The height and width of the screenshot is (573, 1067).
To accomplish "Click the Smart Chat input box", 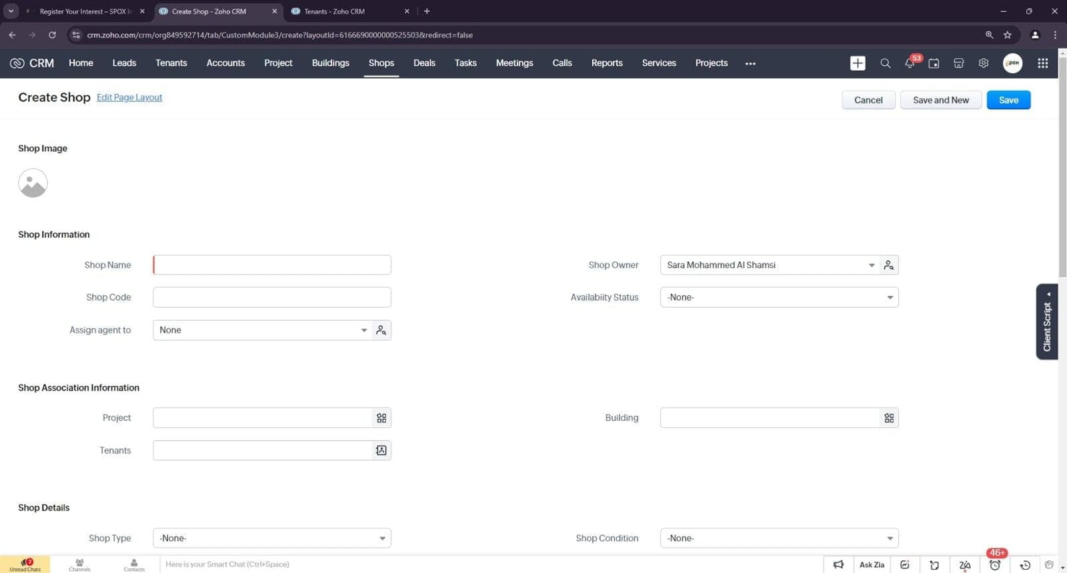I will [491, 564].
